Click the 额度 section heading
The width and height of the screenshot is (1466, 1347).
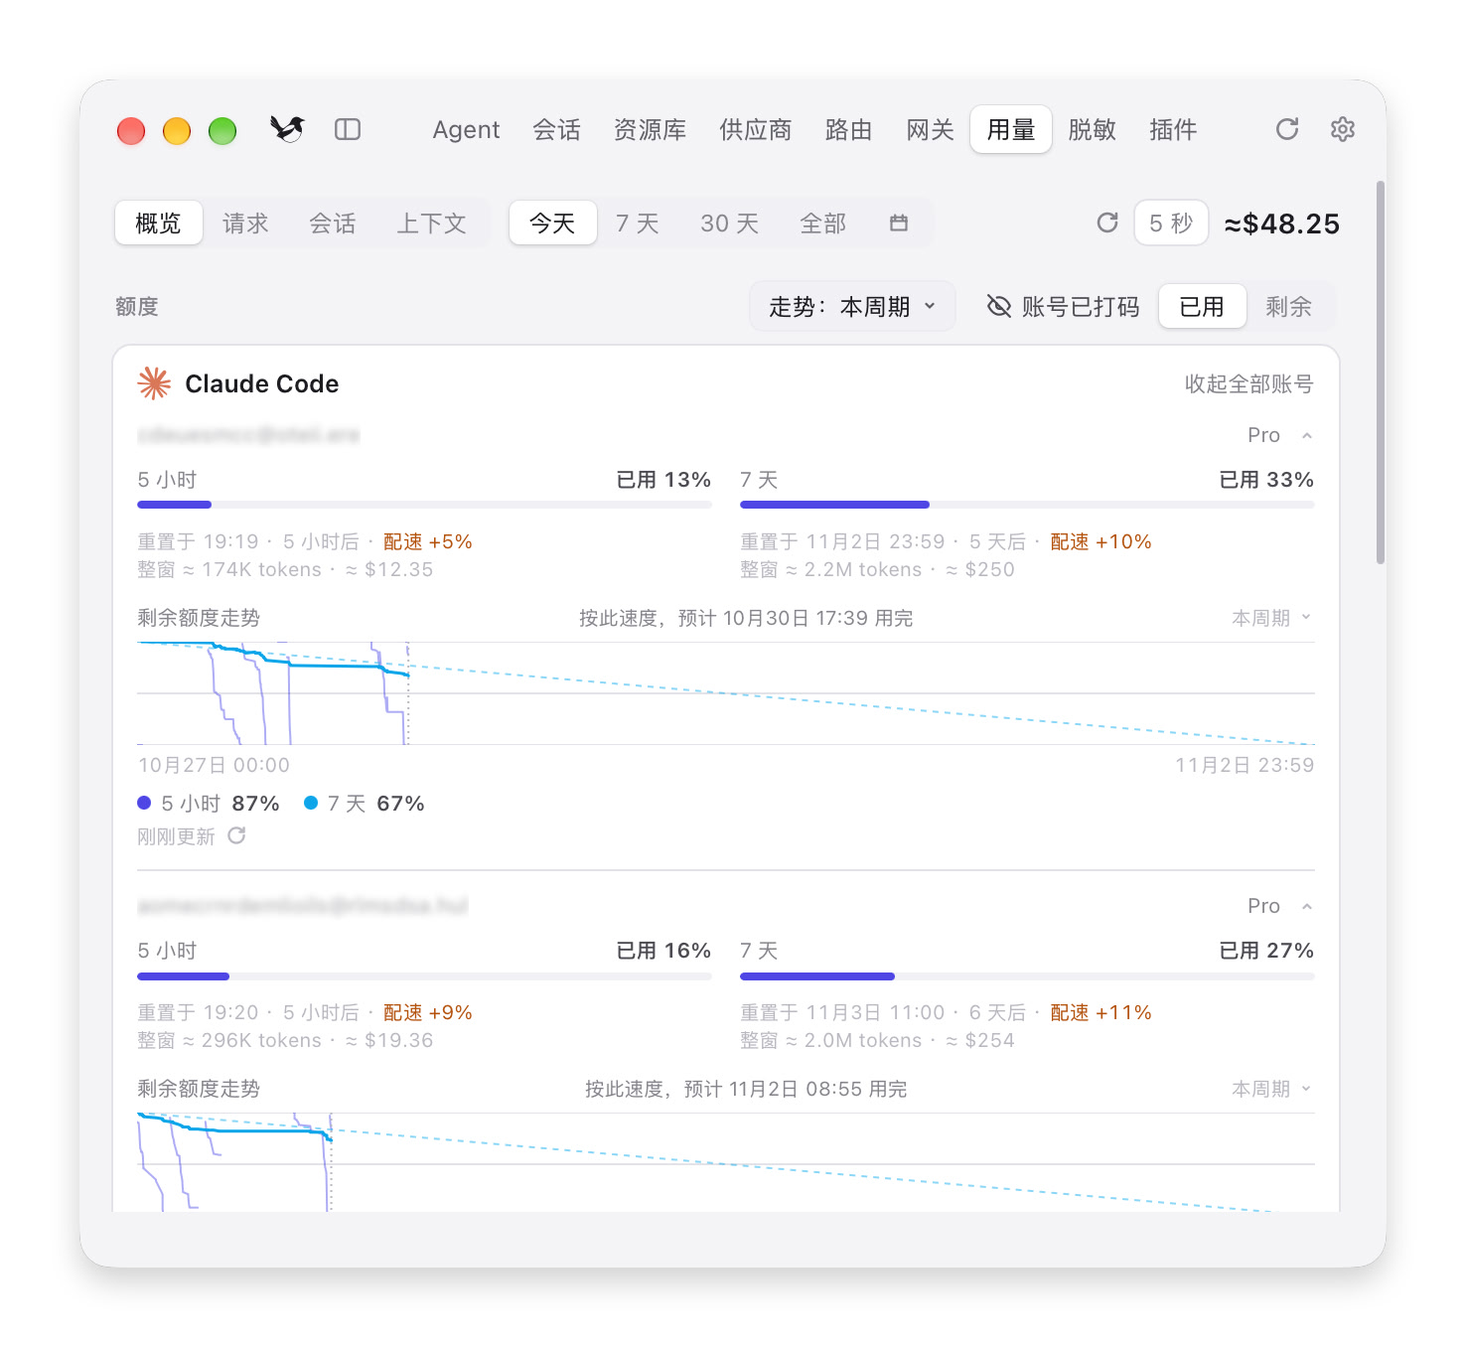coord(137,306)
